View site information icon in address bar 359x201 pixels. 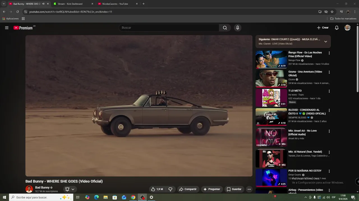click(26, 12)
